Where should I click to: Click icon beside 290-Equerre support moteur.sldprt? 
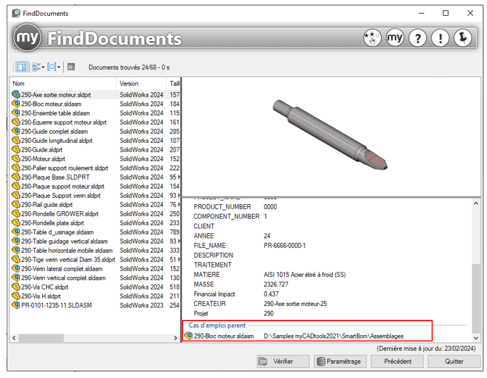(x=16, y=122)
